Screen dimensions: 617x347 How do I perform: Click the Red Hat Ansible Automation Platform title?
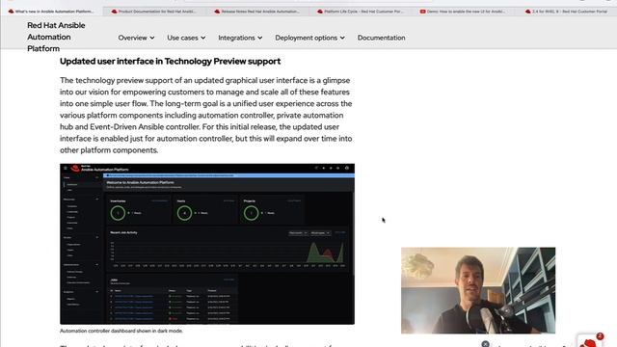tap(56, 37)
